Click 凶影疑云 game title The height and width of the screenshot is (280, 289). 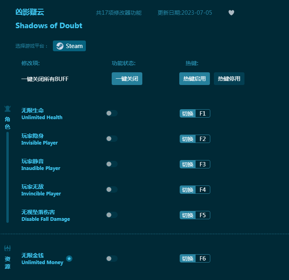tap(30, 12)
